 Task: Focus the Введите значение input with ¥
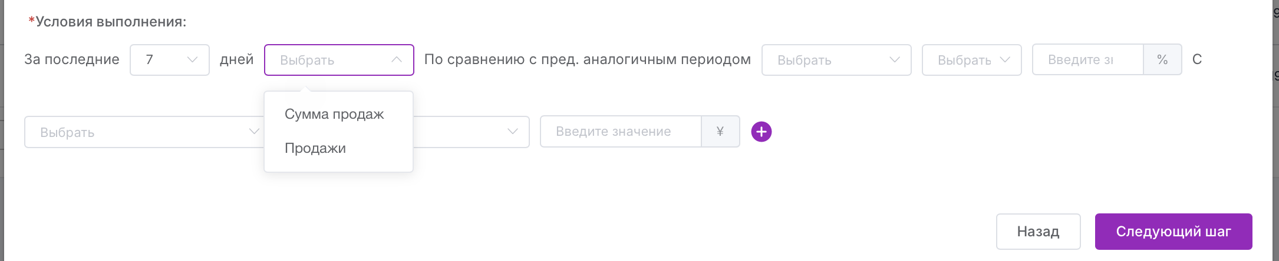point(621,132)
